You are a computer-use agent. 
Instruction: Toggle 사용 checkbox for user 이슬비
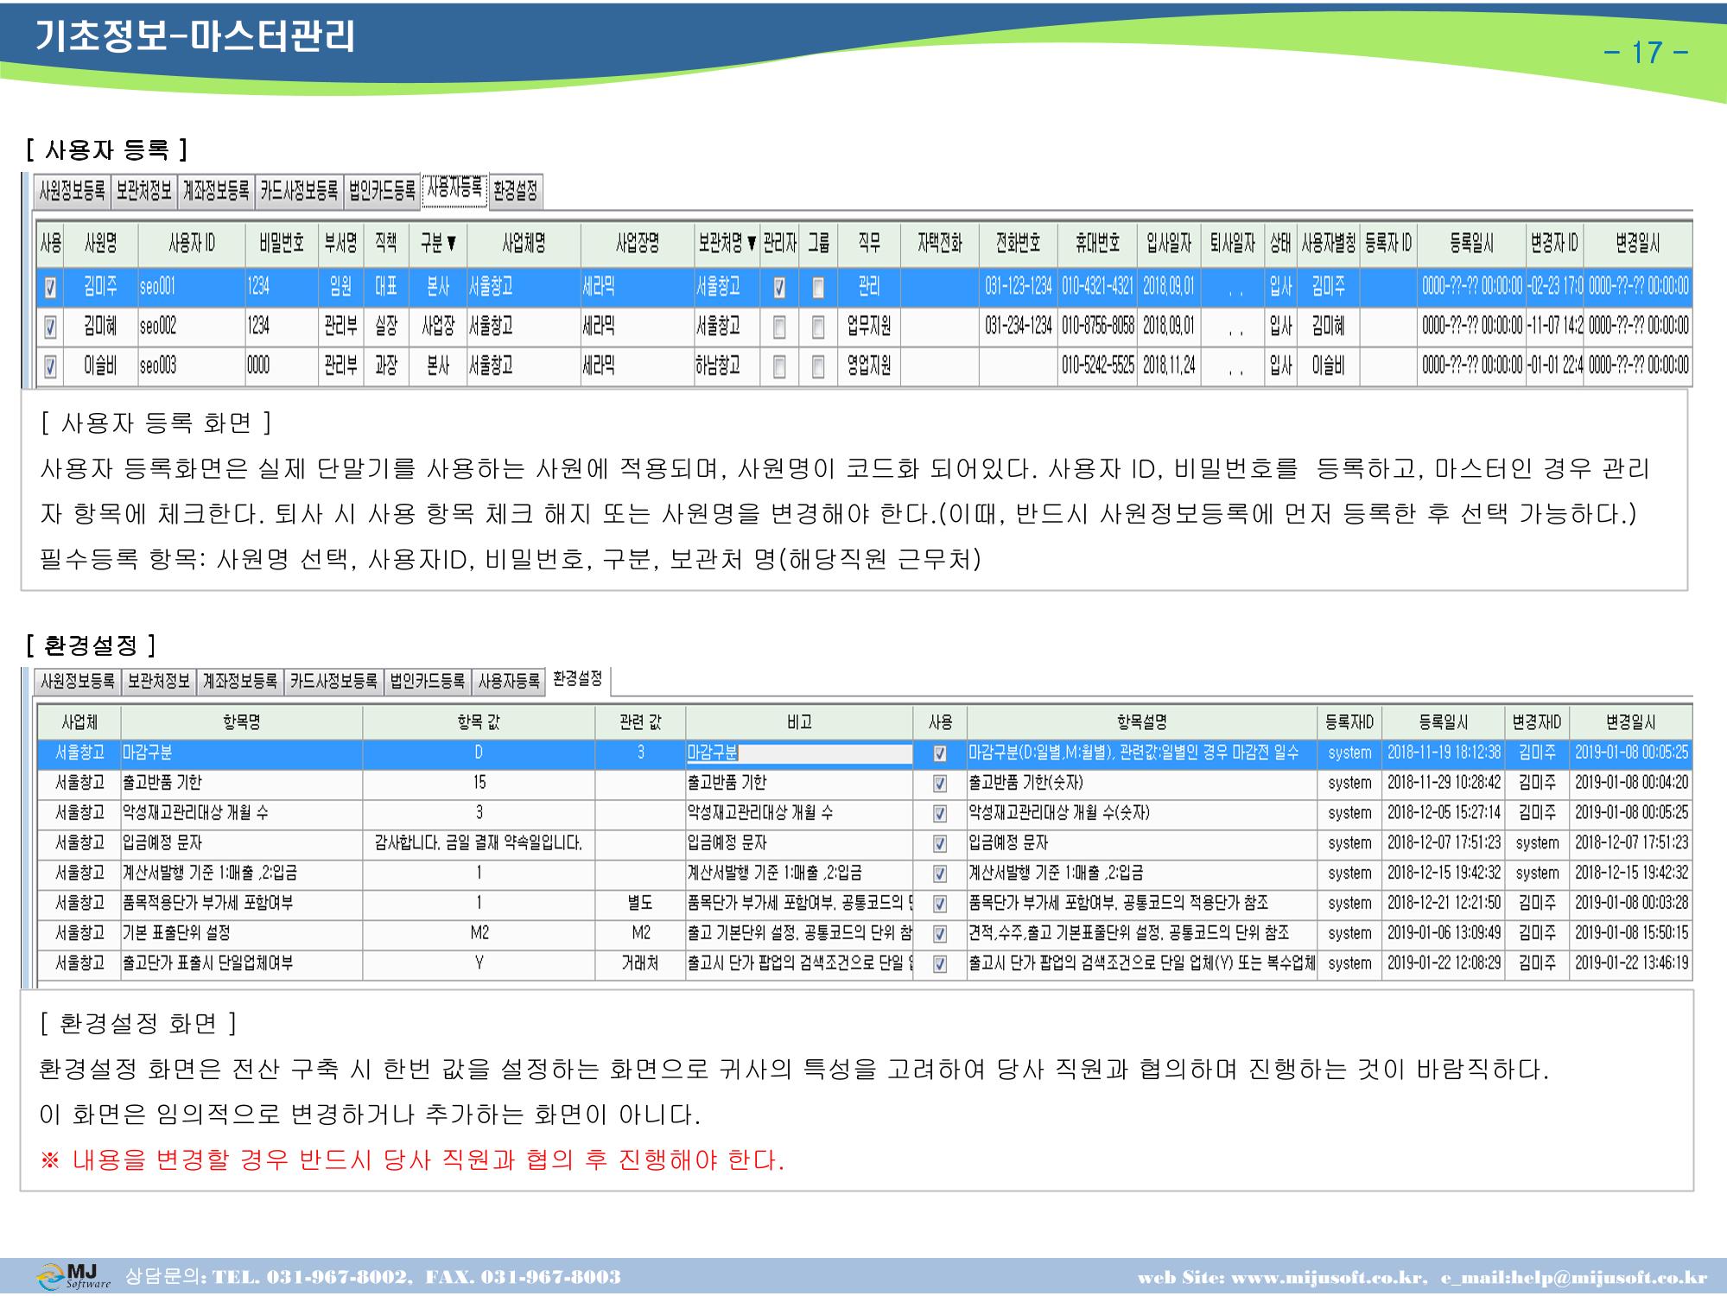[50, 366]
